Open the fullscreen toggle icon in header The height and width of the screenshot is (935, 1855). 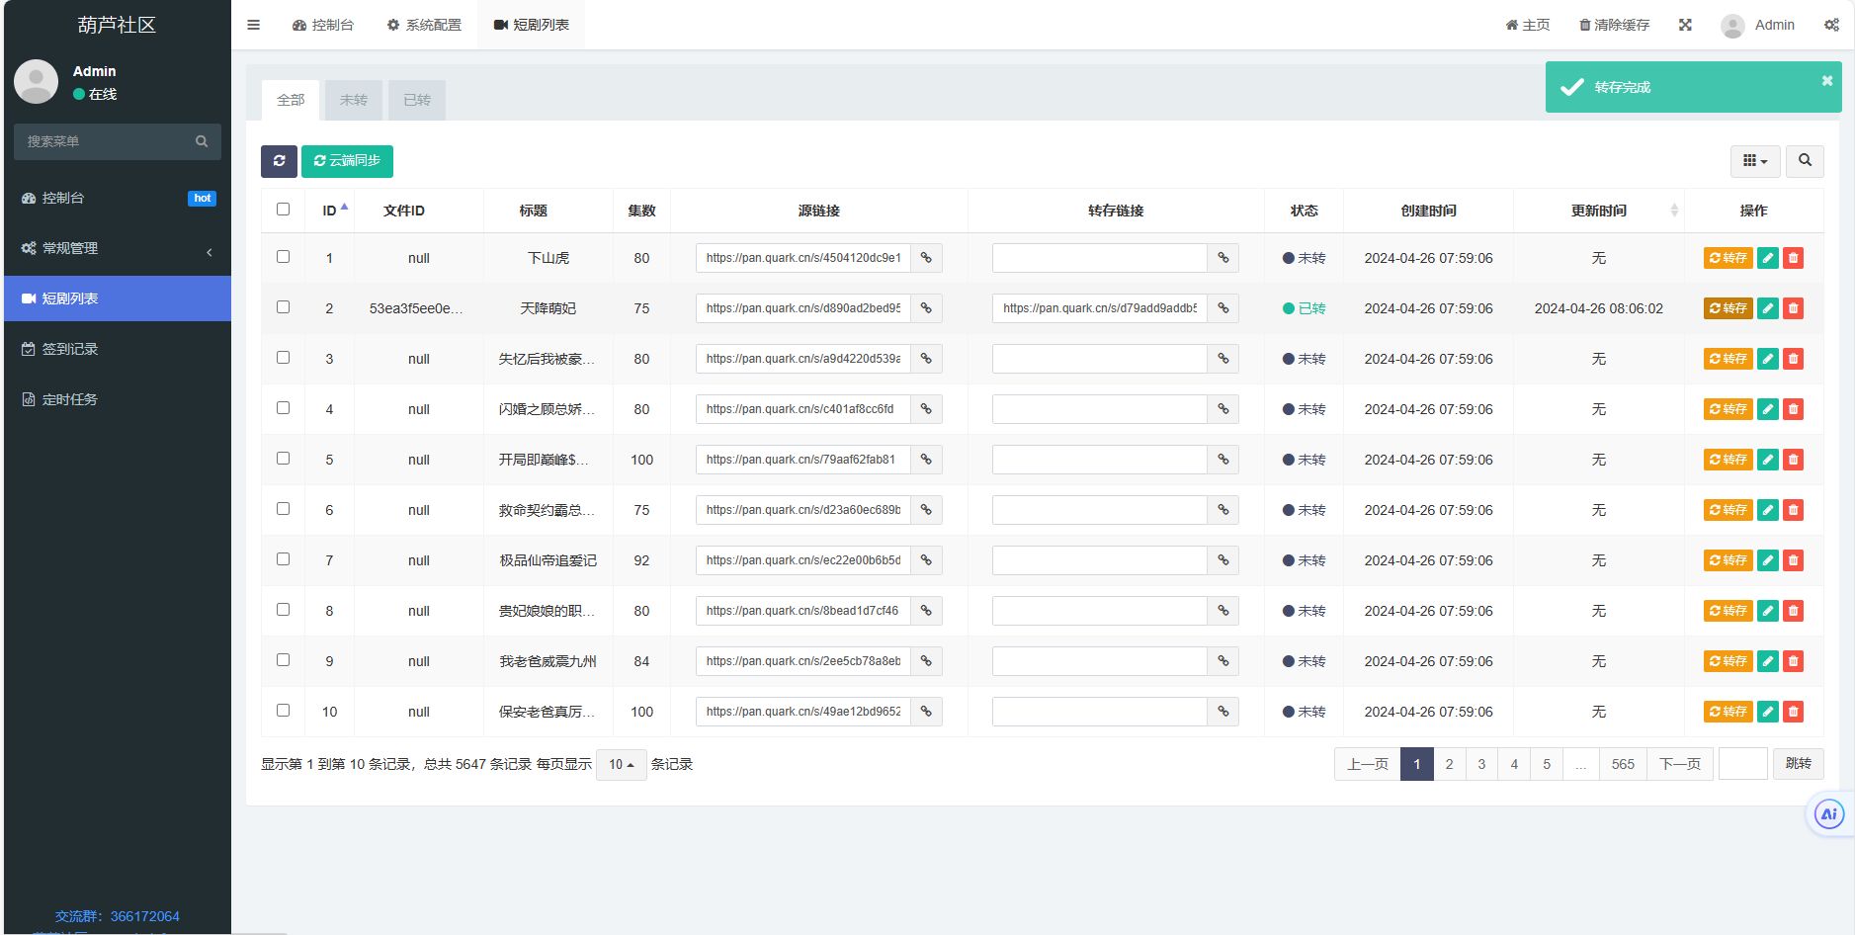pos(1685,25)
